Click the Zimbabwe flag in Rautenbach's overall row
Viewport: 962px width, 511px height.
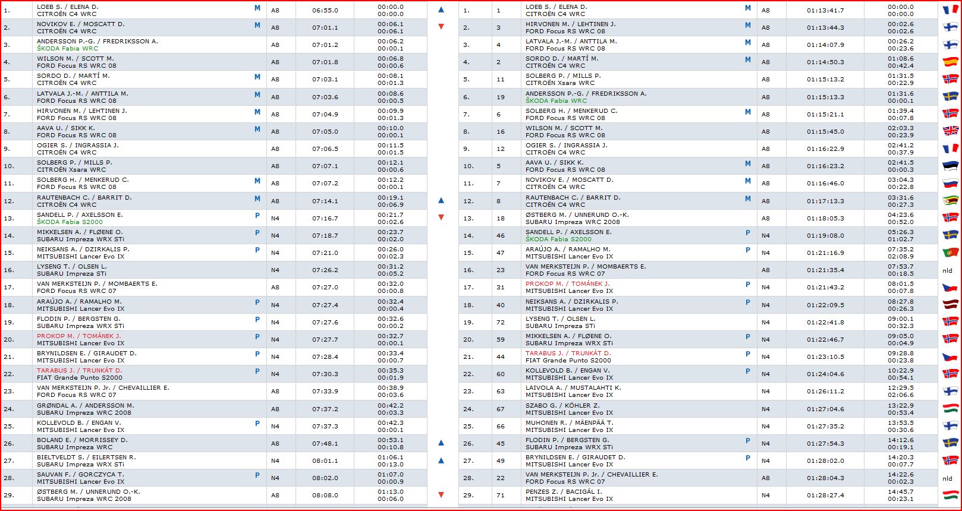click(x=950, y=201)
